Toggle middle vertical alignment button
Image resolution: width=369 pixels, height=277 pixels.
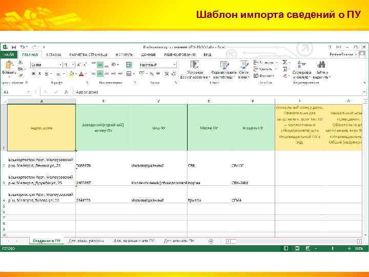point(100,65)
